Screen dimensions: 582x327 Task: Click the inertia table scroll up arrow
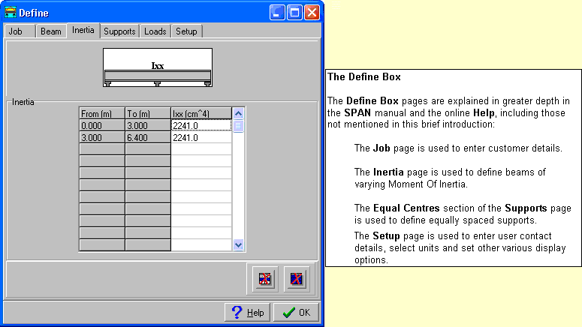[x=239, y=113]
